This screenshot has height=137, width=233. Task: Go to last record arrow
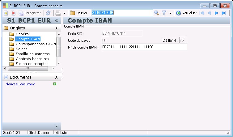(224, 13)
